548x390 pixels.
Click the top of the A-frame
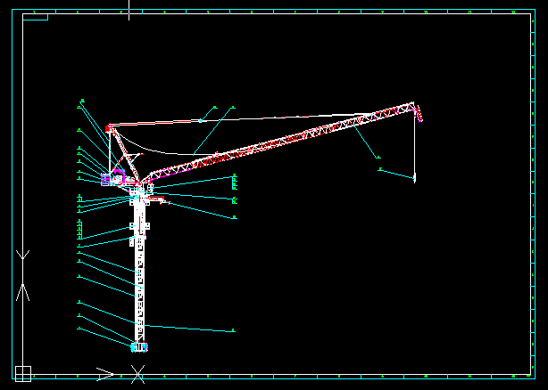[110, 128]
